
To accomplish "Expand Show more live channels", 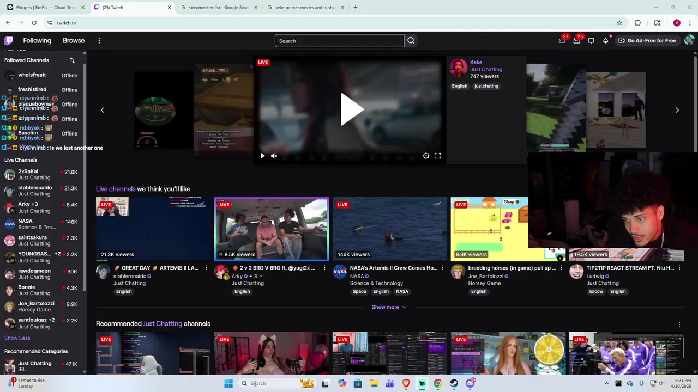I will coord(389,307).
